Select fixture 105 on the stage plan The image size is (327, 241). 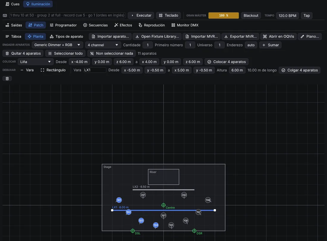tap(171, 225)
